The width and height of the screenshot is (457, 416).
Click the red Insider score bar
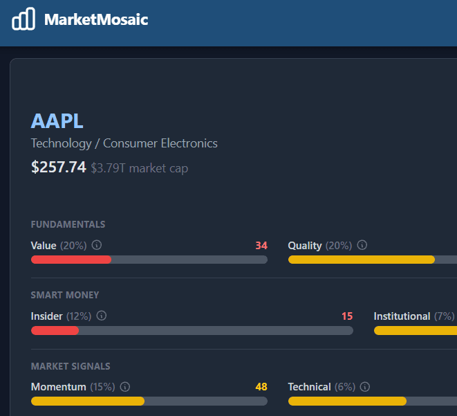(55, 331)
